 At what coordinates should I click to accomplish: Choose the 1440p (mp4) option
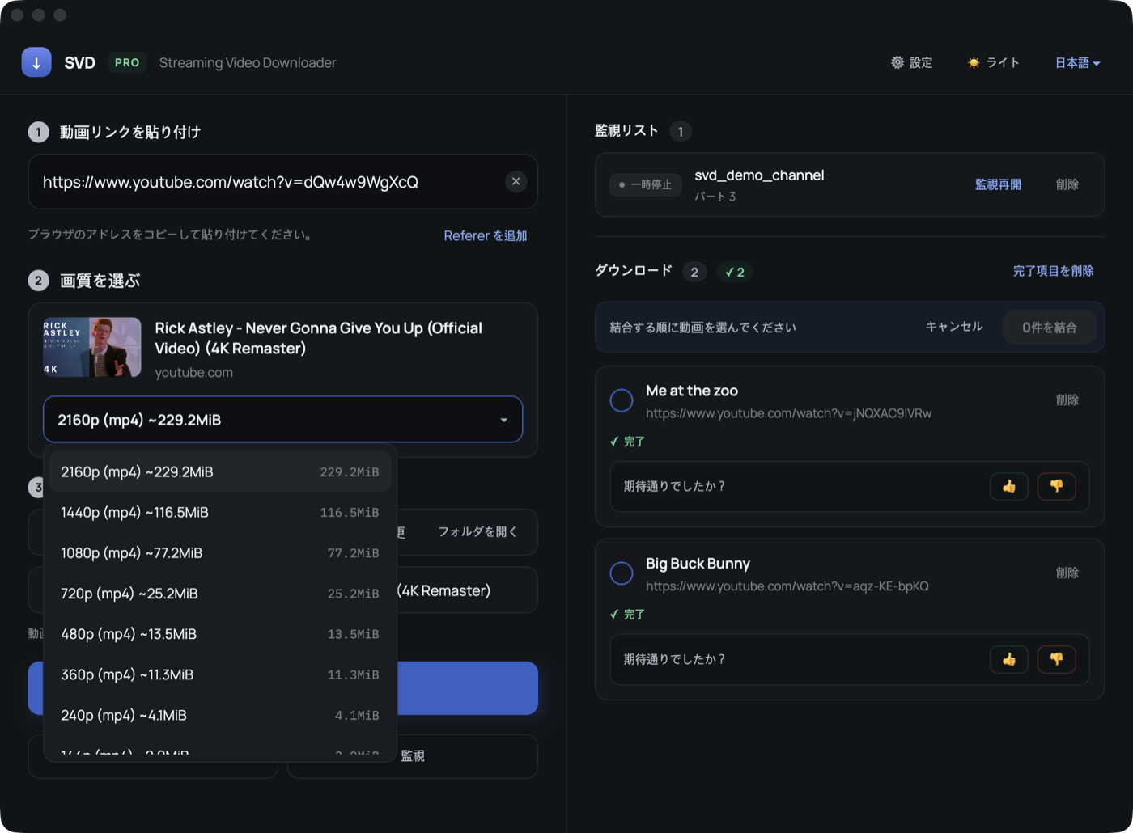pyautogui.click(x=220, y=513)
